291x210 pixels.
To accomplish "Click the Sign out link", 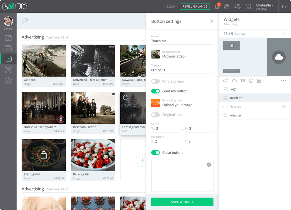I will (8, 29).
